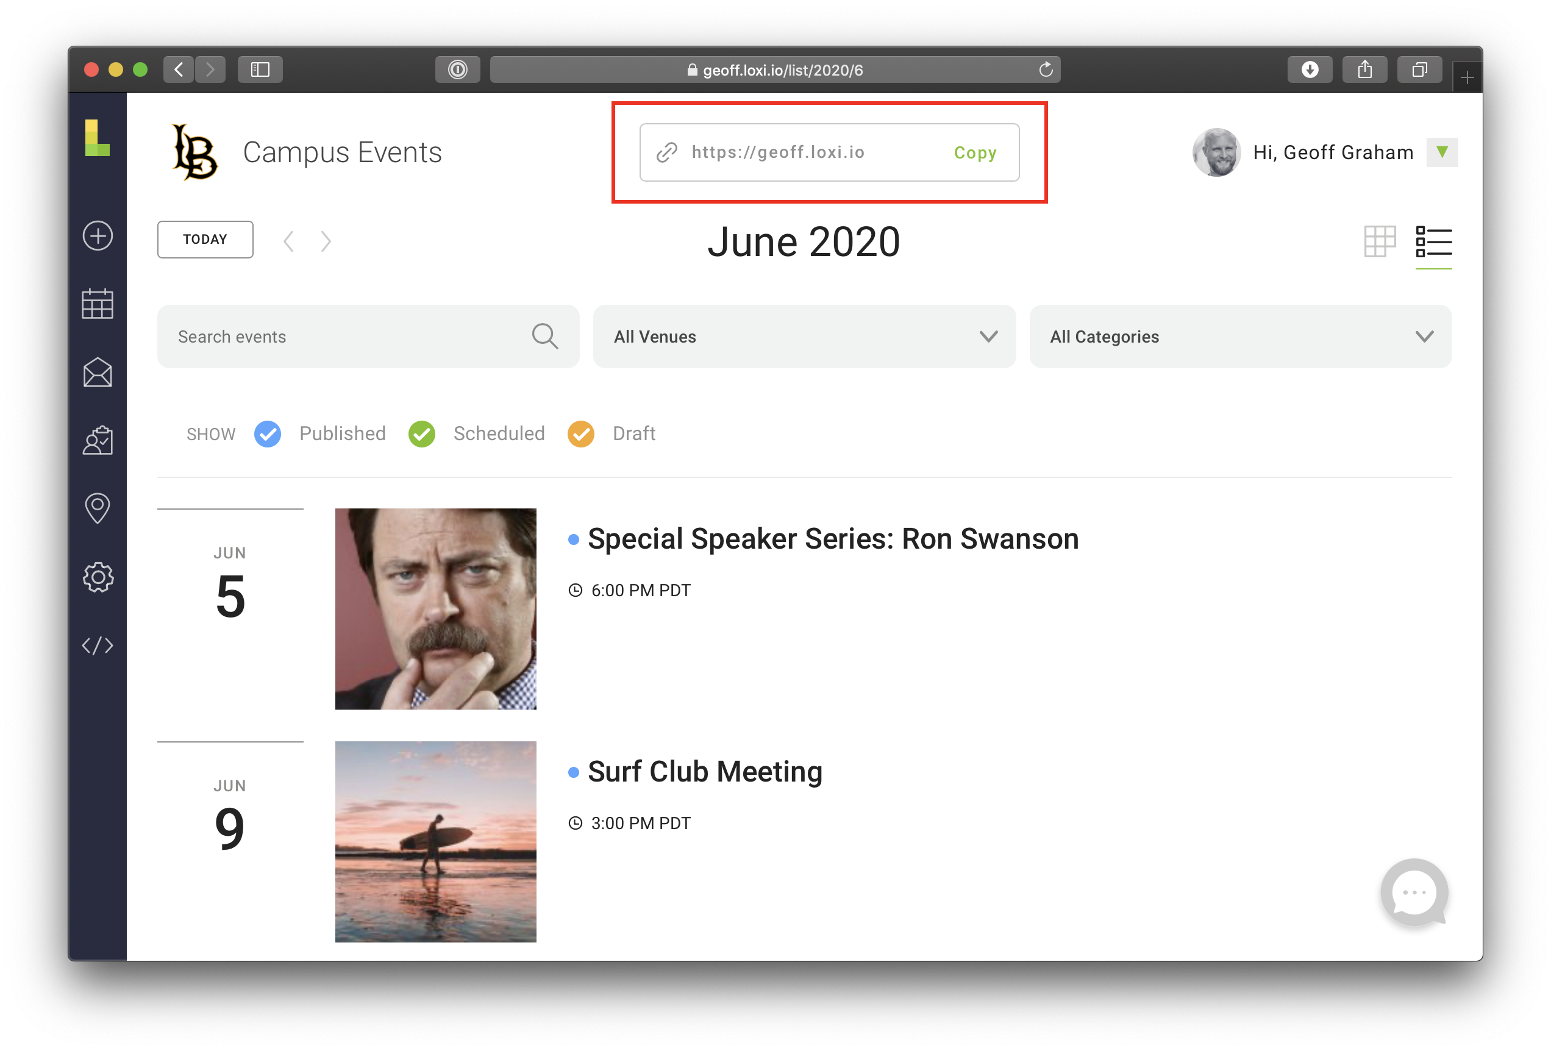Click the 3:00 PM PDT time
The height and width of the screenshot is (1051, 1551).
641,823
